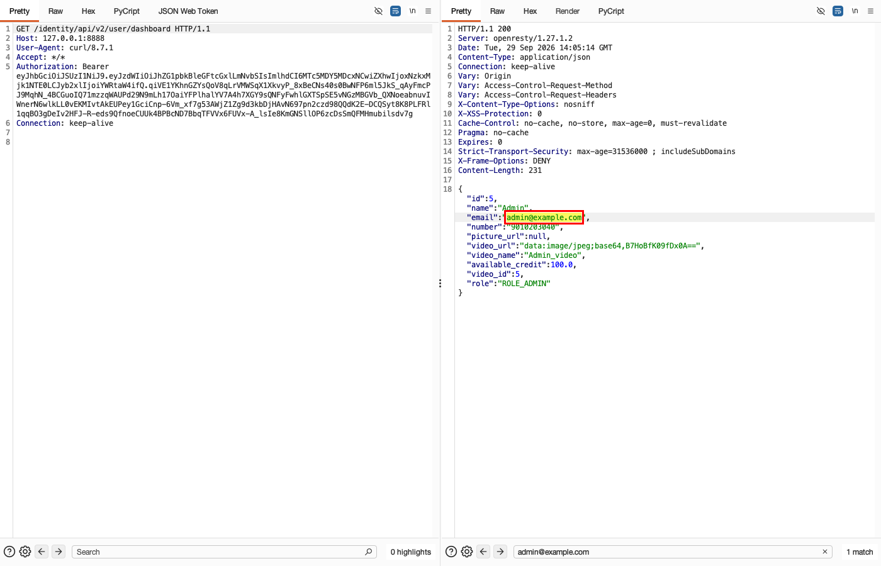
Task: Go to previous match in response search
Action: pos(483,552)
